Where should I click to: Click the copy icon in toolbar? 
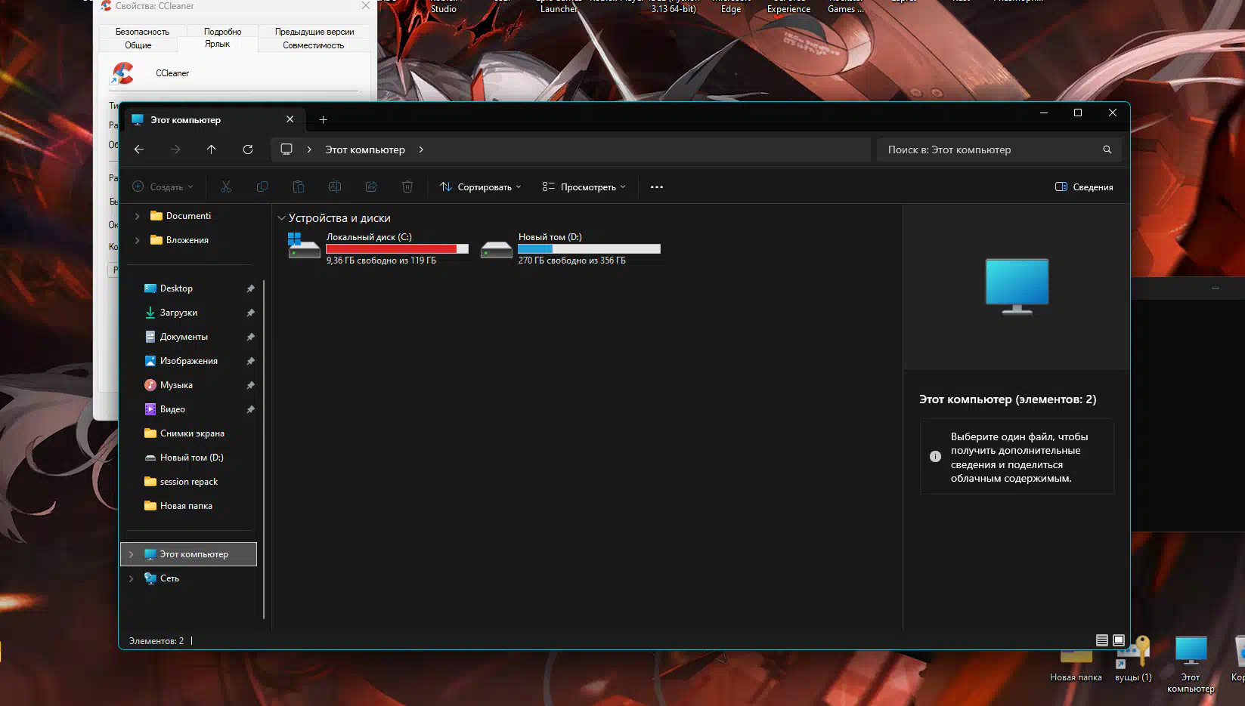(x=262, y=187)
